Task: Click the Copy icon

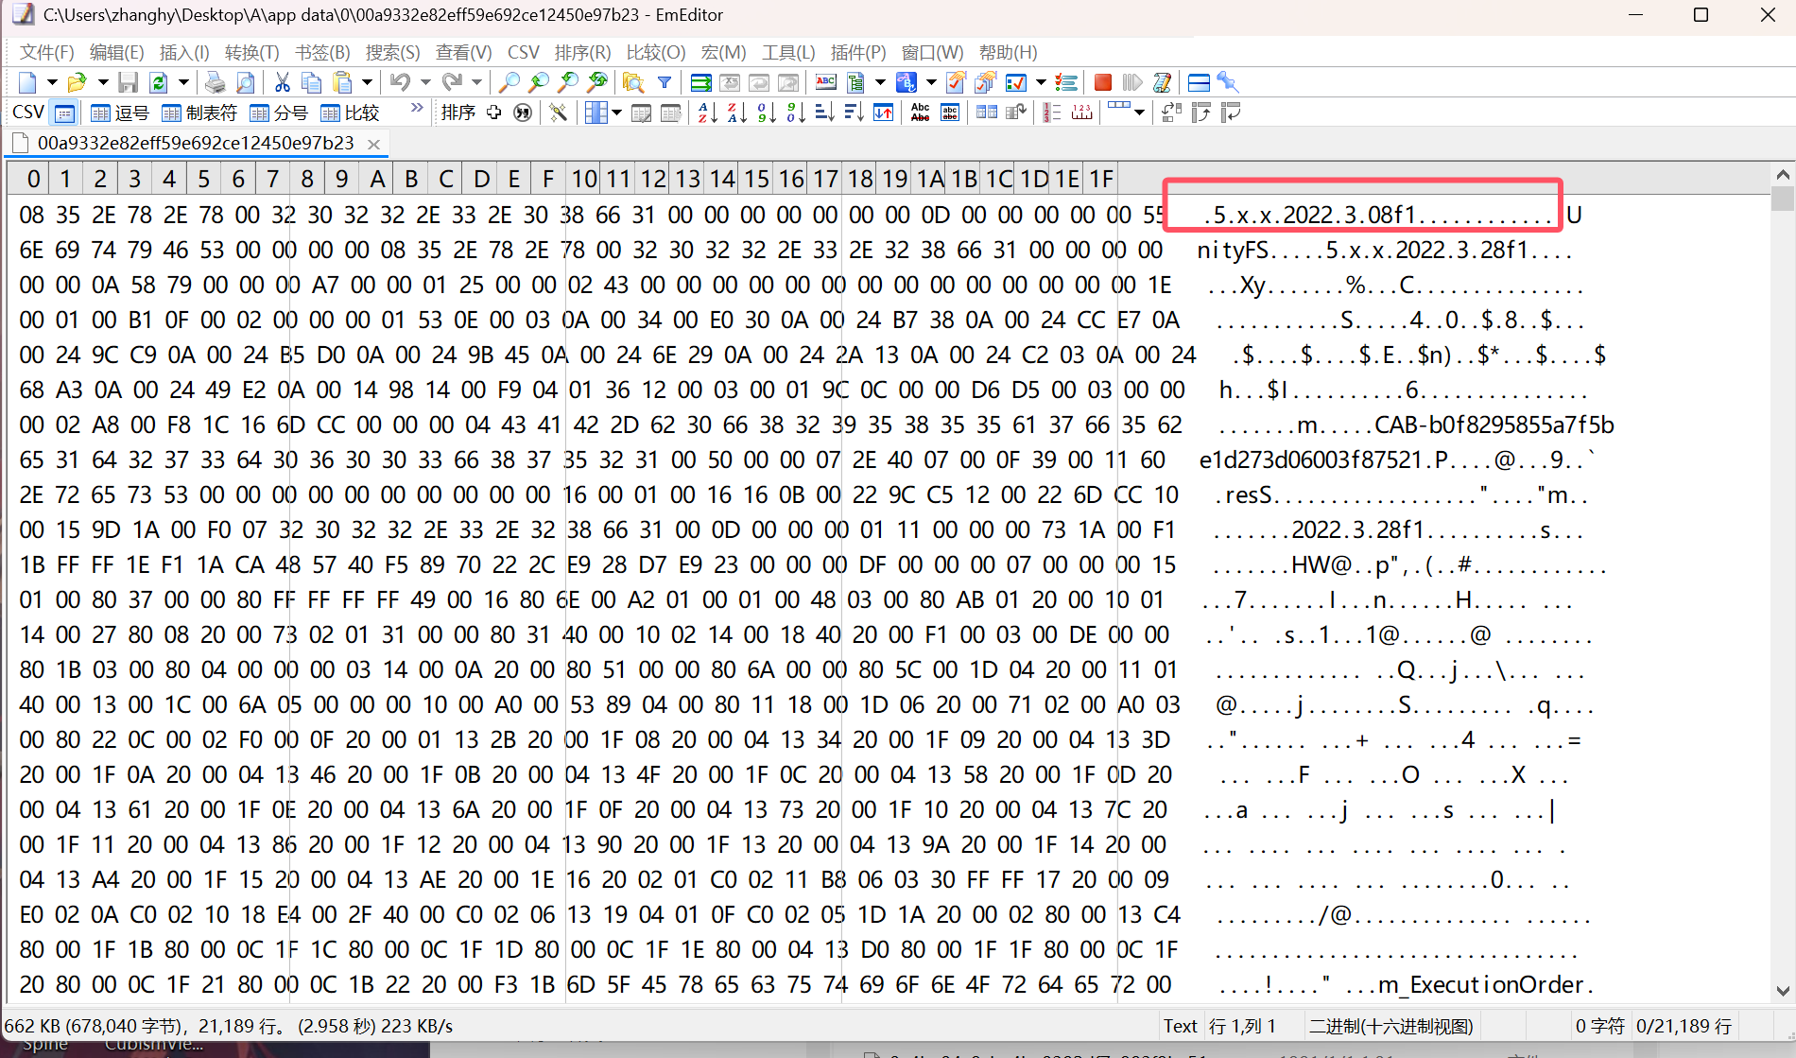Action: pyautogui.click(x=311, y=82)
